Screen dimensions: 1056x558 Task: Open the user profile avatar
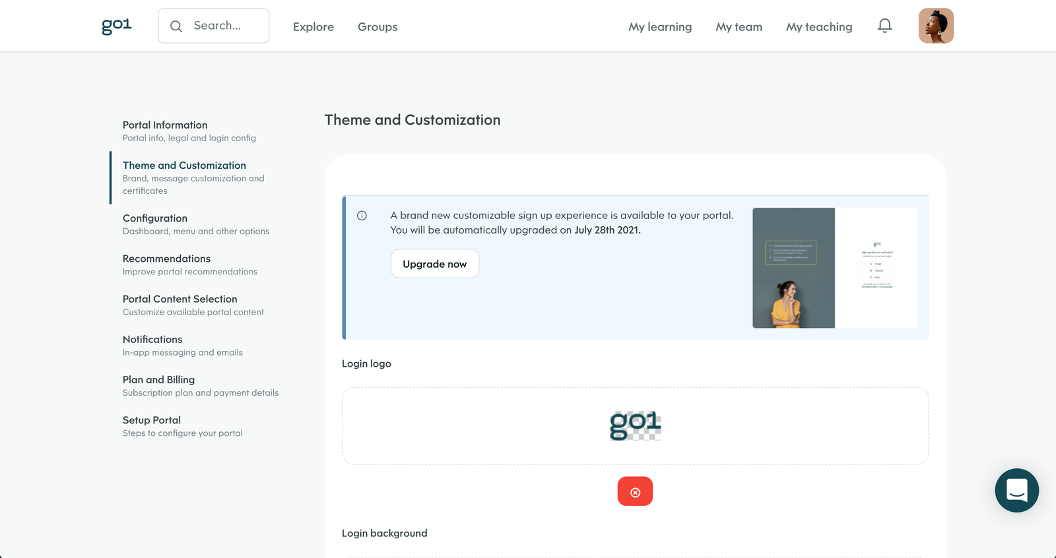click(936, 26)
